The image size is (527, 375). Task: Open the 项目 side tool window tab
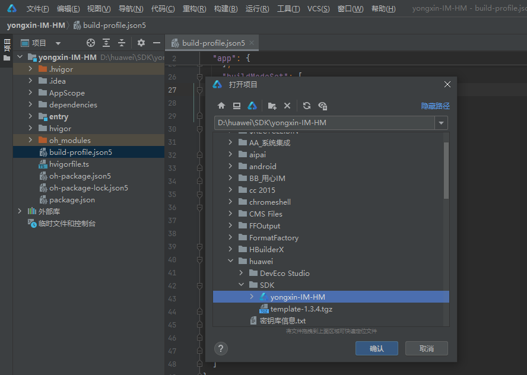(7, 50)
